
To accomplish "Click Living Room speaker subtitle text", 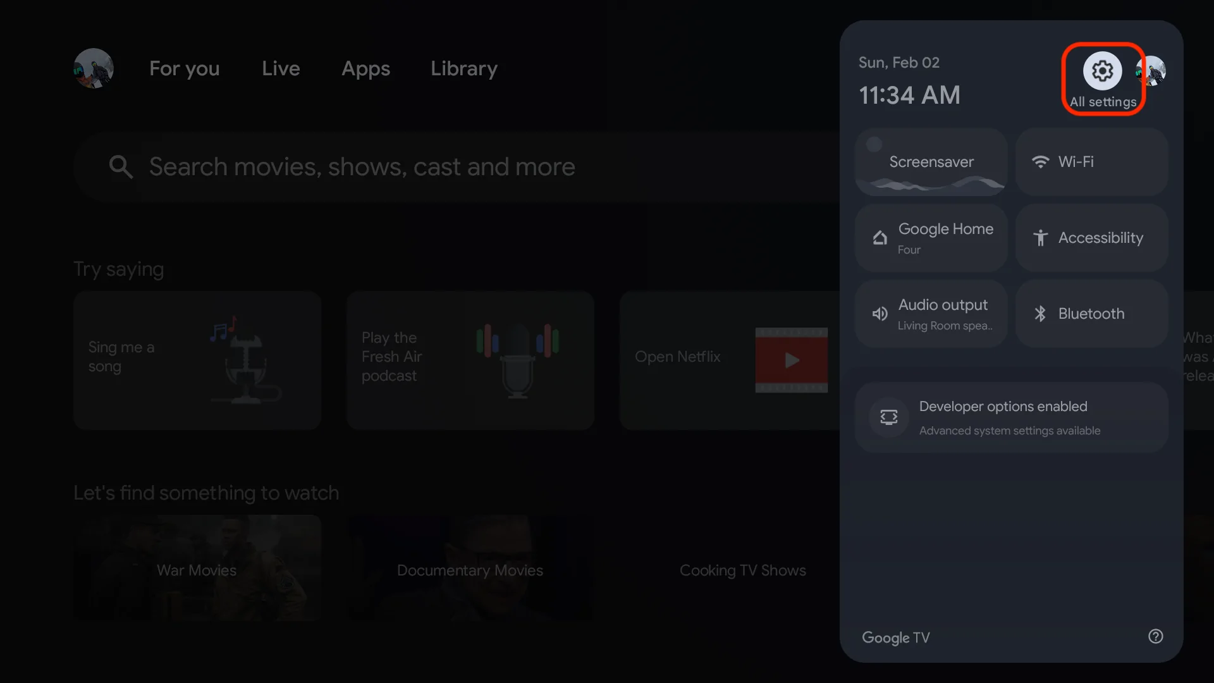I will point(945,326).
